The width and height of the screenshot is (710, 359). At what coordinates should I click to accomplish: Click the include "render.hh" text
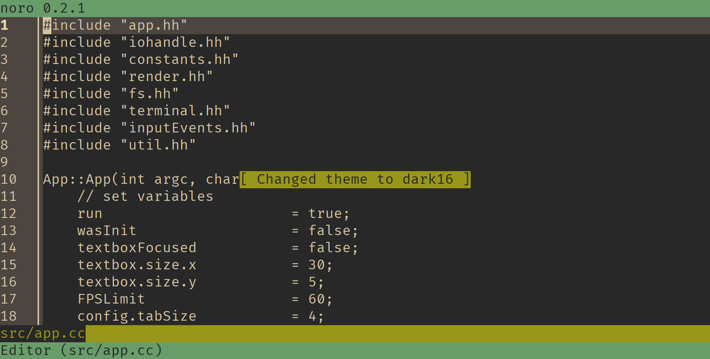[x=128, y=76]
